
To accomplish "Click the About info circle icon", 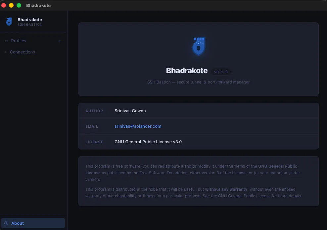I will (x=6, y=223).
